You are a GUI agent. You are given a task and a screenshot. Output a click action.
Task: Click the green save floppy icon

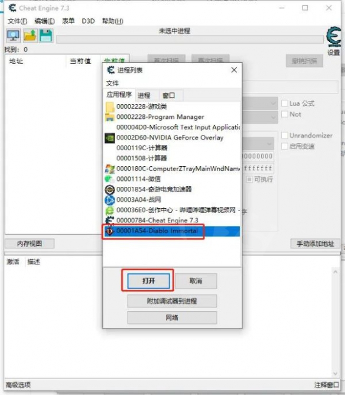coord(46,35)
